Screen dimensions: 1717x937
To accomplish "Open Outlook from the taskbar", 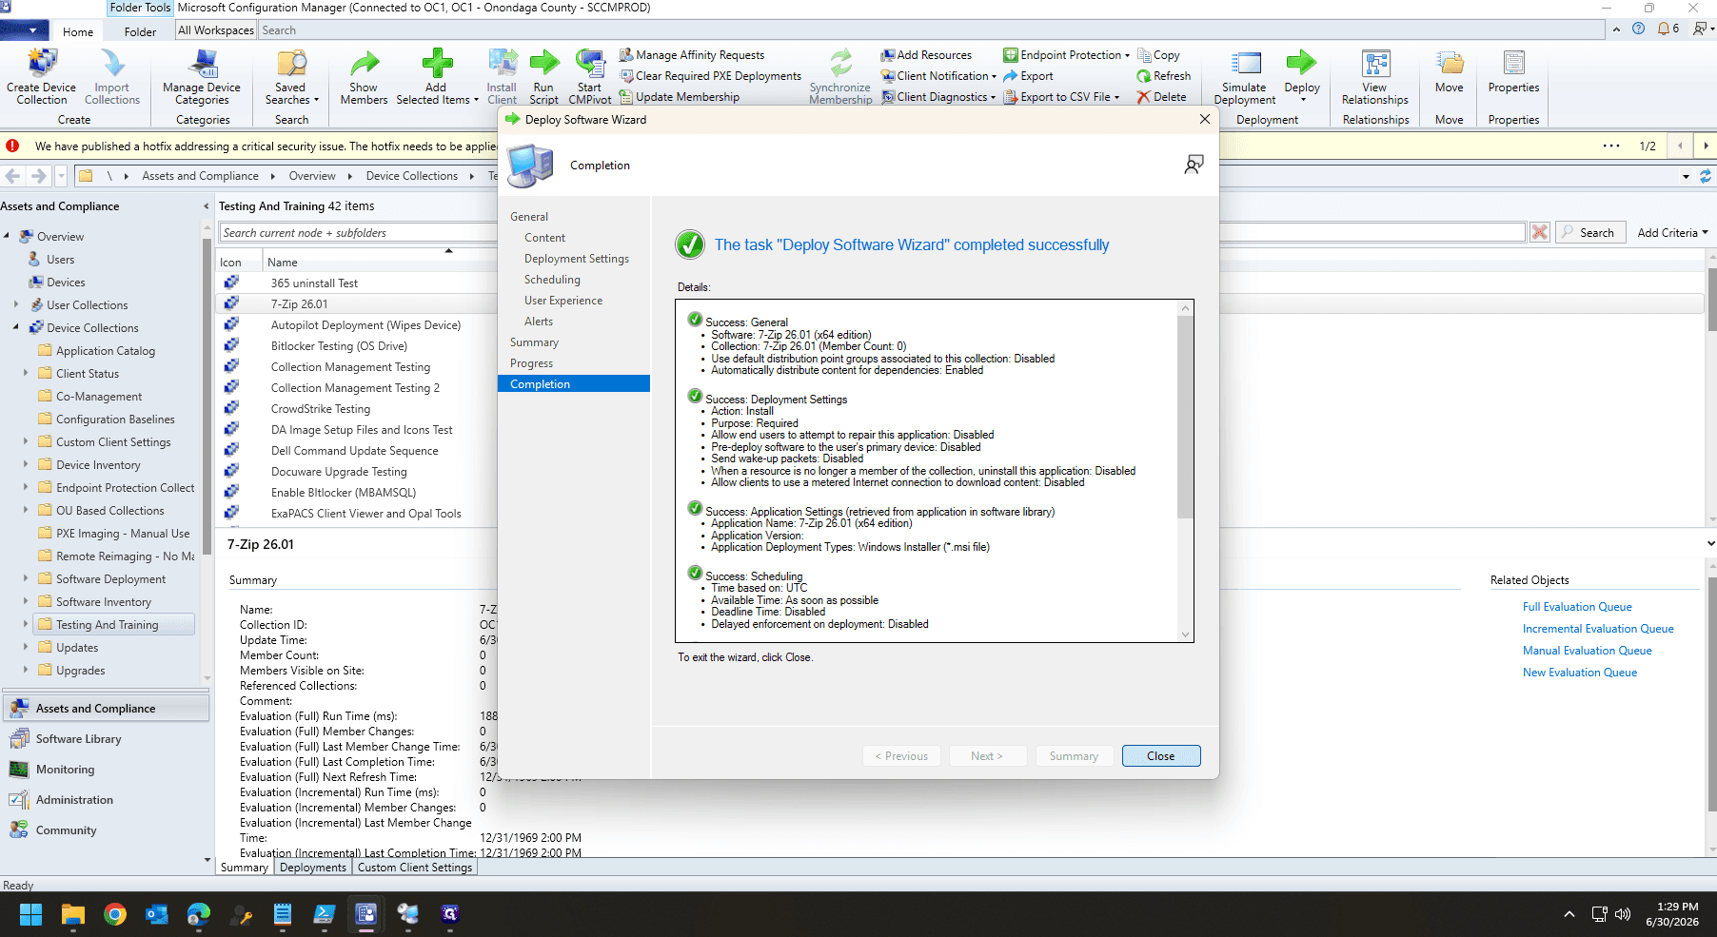I will (157, 914).
